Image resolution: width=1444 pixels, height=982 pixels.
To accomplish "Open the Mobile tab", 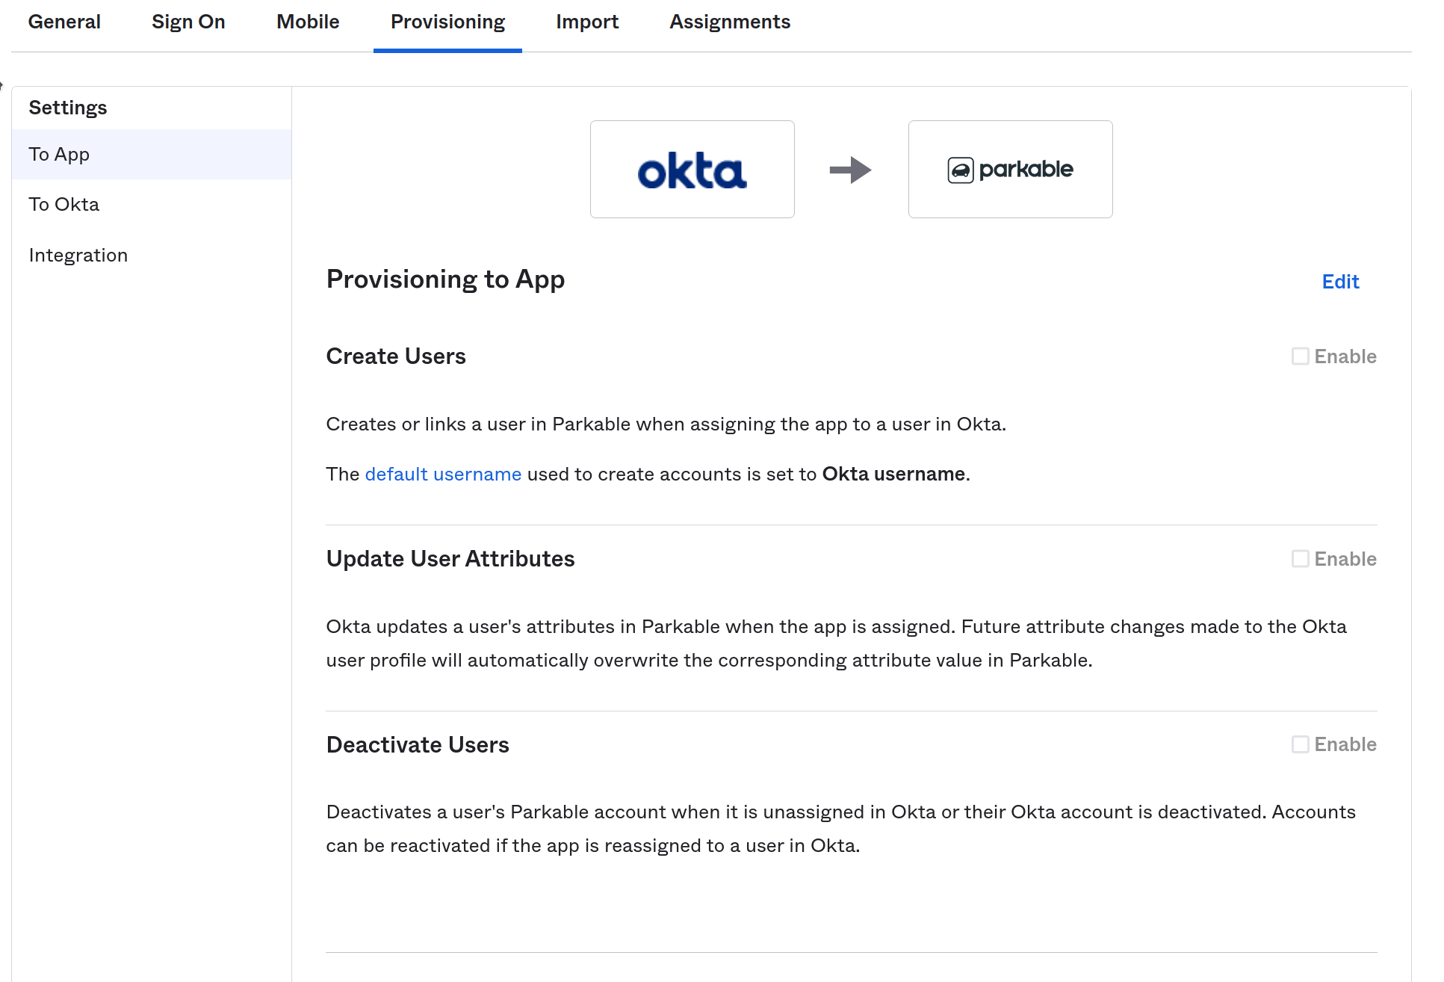I will pyautogui.click(x=308, y=22).
